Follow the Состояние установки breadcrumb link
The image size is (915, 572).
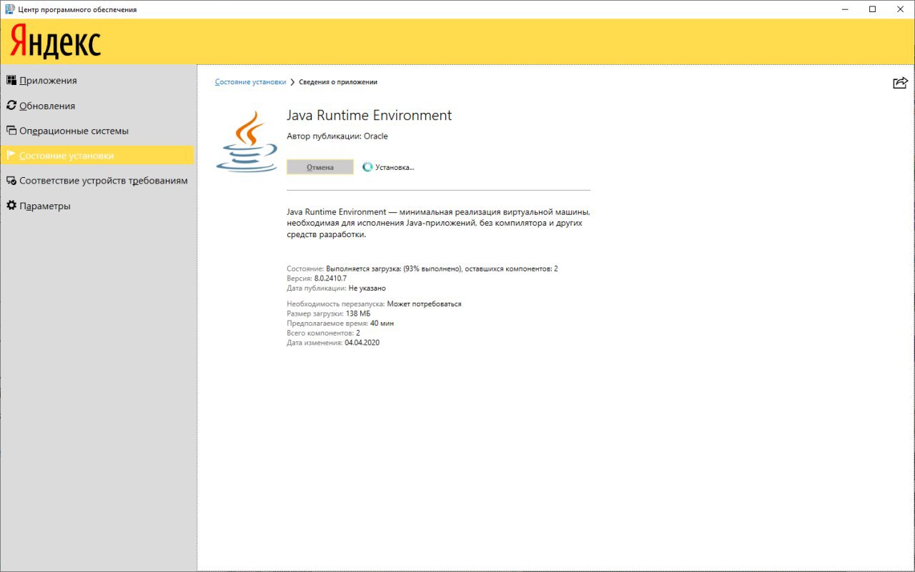[x=250, y=82]
